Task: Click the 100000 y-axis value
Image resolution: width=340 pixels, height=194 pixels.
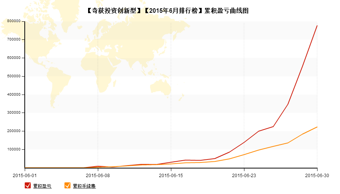Action: [x=14, y=149]
